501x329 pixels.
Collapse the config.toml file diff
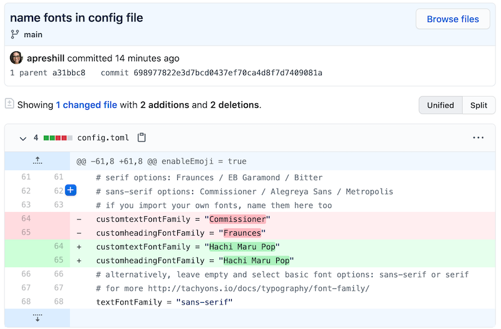pyautogui.click(x=23, y=138)
